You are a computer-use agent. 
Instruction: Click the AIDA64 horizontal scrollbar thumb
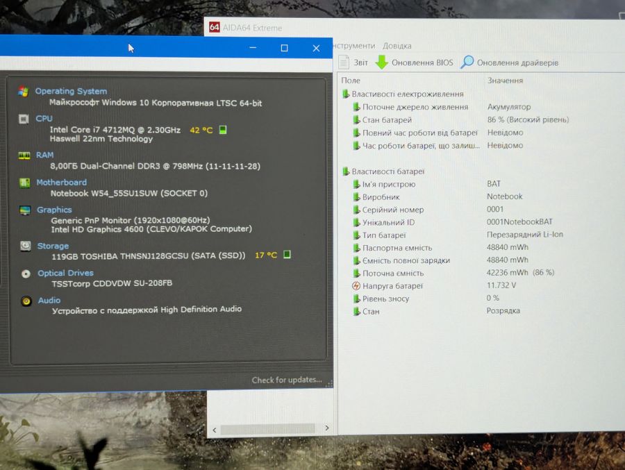(x=268, y=428)
